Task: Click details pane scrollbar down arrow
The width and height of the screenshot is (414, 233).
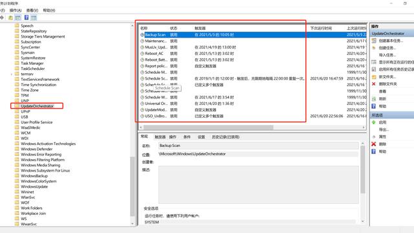Action: coord(363,221)
